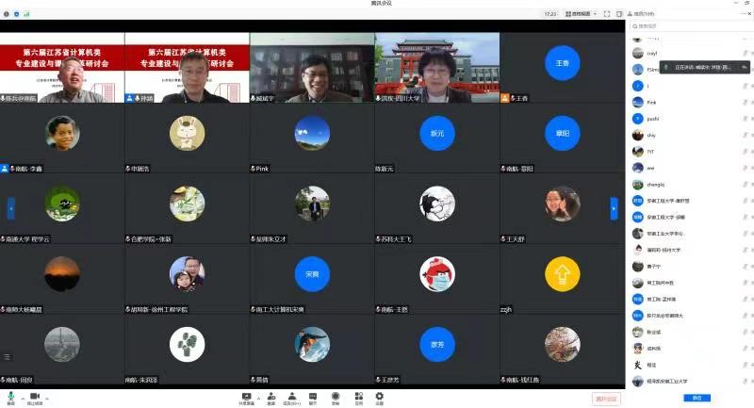
Task: Click the Record icon in toolbar
Action: pos(335,397)
